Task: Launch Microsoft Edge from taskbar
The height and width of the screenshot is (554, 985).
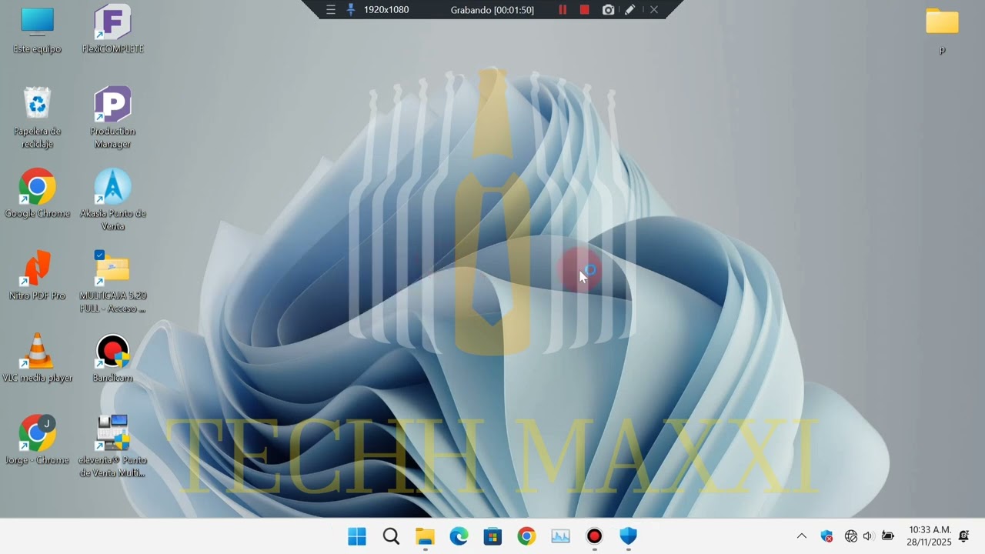Action: 459,536
